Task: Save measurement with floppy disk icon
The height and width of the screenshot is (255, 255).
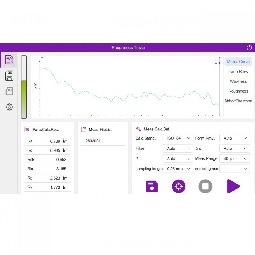Action: coord(152,186)
